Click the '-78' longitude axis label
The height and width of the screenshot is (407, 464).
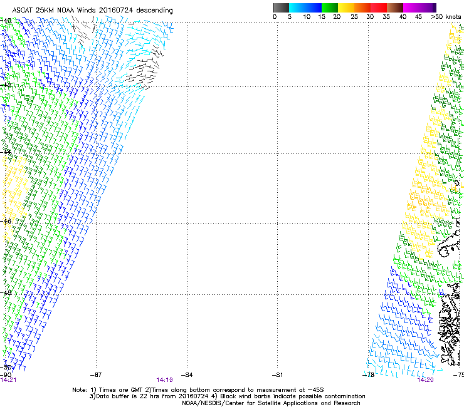tap(369, 375)
